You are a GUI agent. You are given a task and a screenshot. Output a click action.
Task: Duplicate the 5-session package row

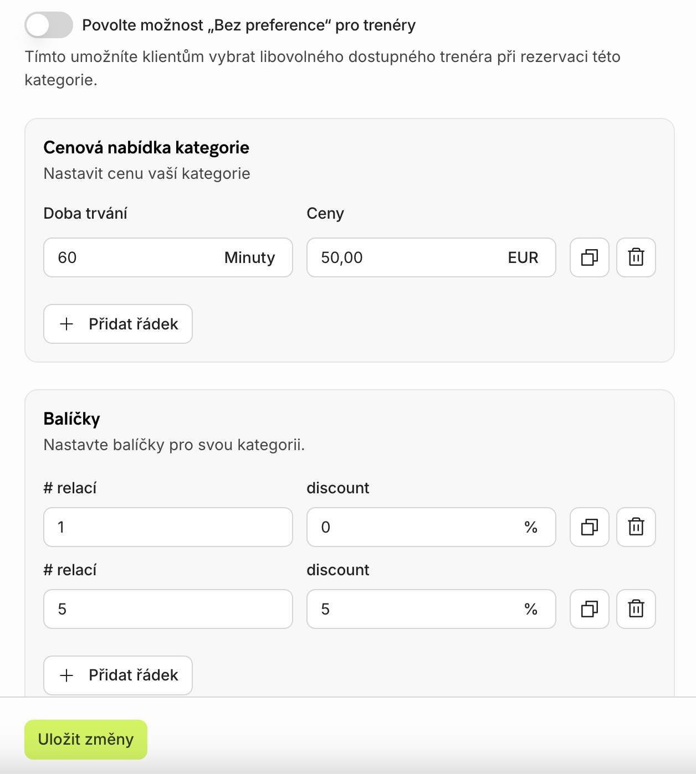pyautogui.click(x=589, y=609)
